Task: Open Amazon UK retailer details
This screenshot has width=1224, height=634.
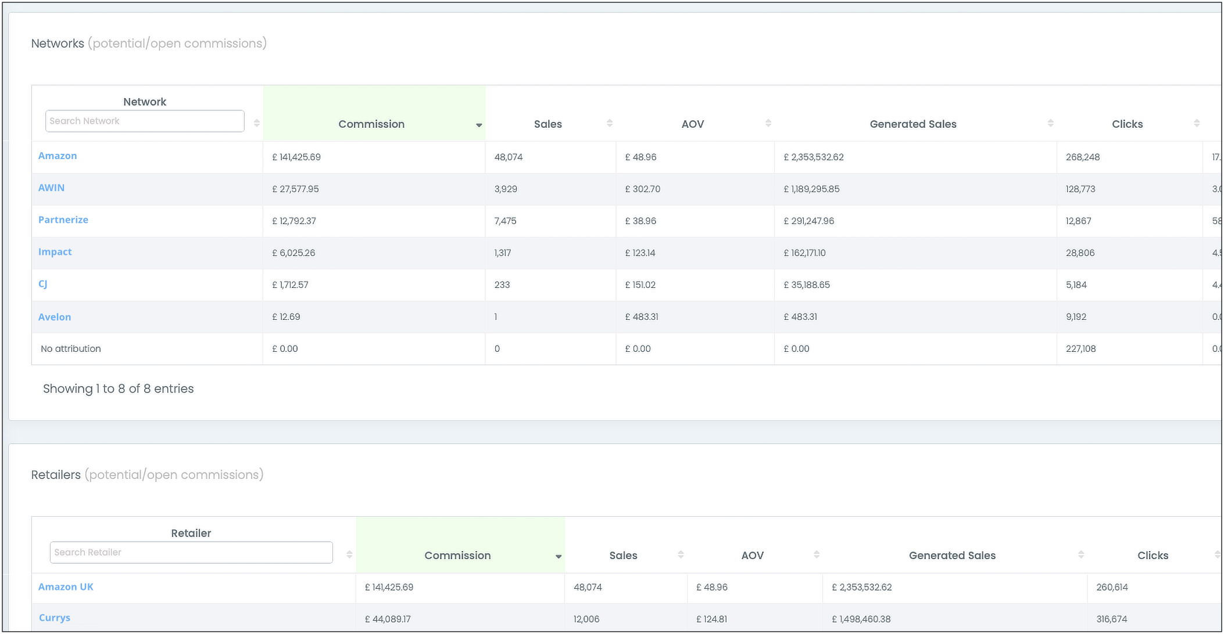Action: click(66, 586)
